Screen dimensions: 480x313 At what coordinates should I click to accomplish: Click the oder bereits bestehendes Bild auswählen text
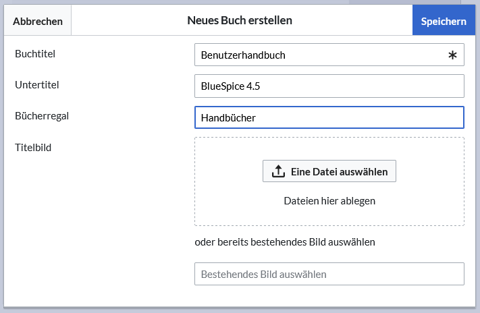click(x=285, y=242)
